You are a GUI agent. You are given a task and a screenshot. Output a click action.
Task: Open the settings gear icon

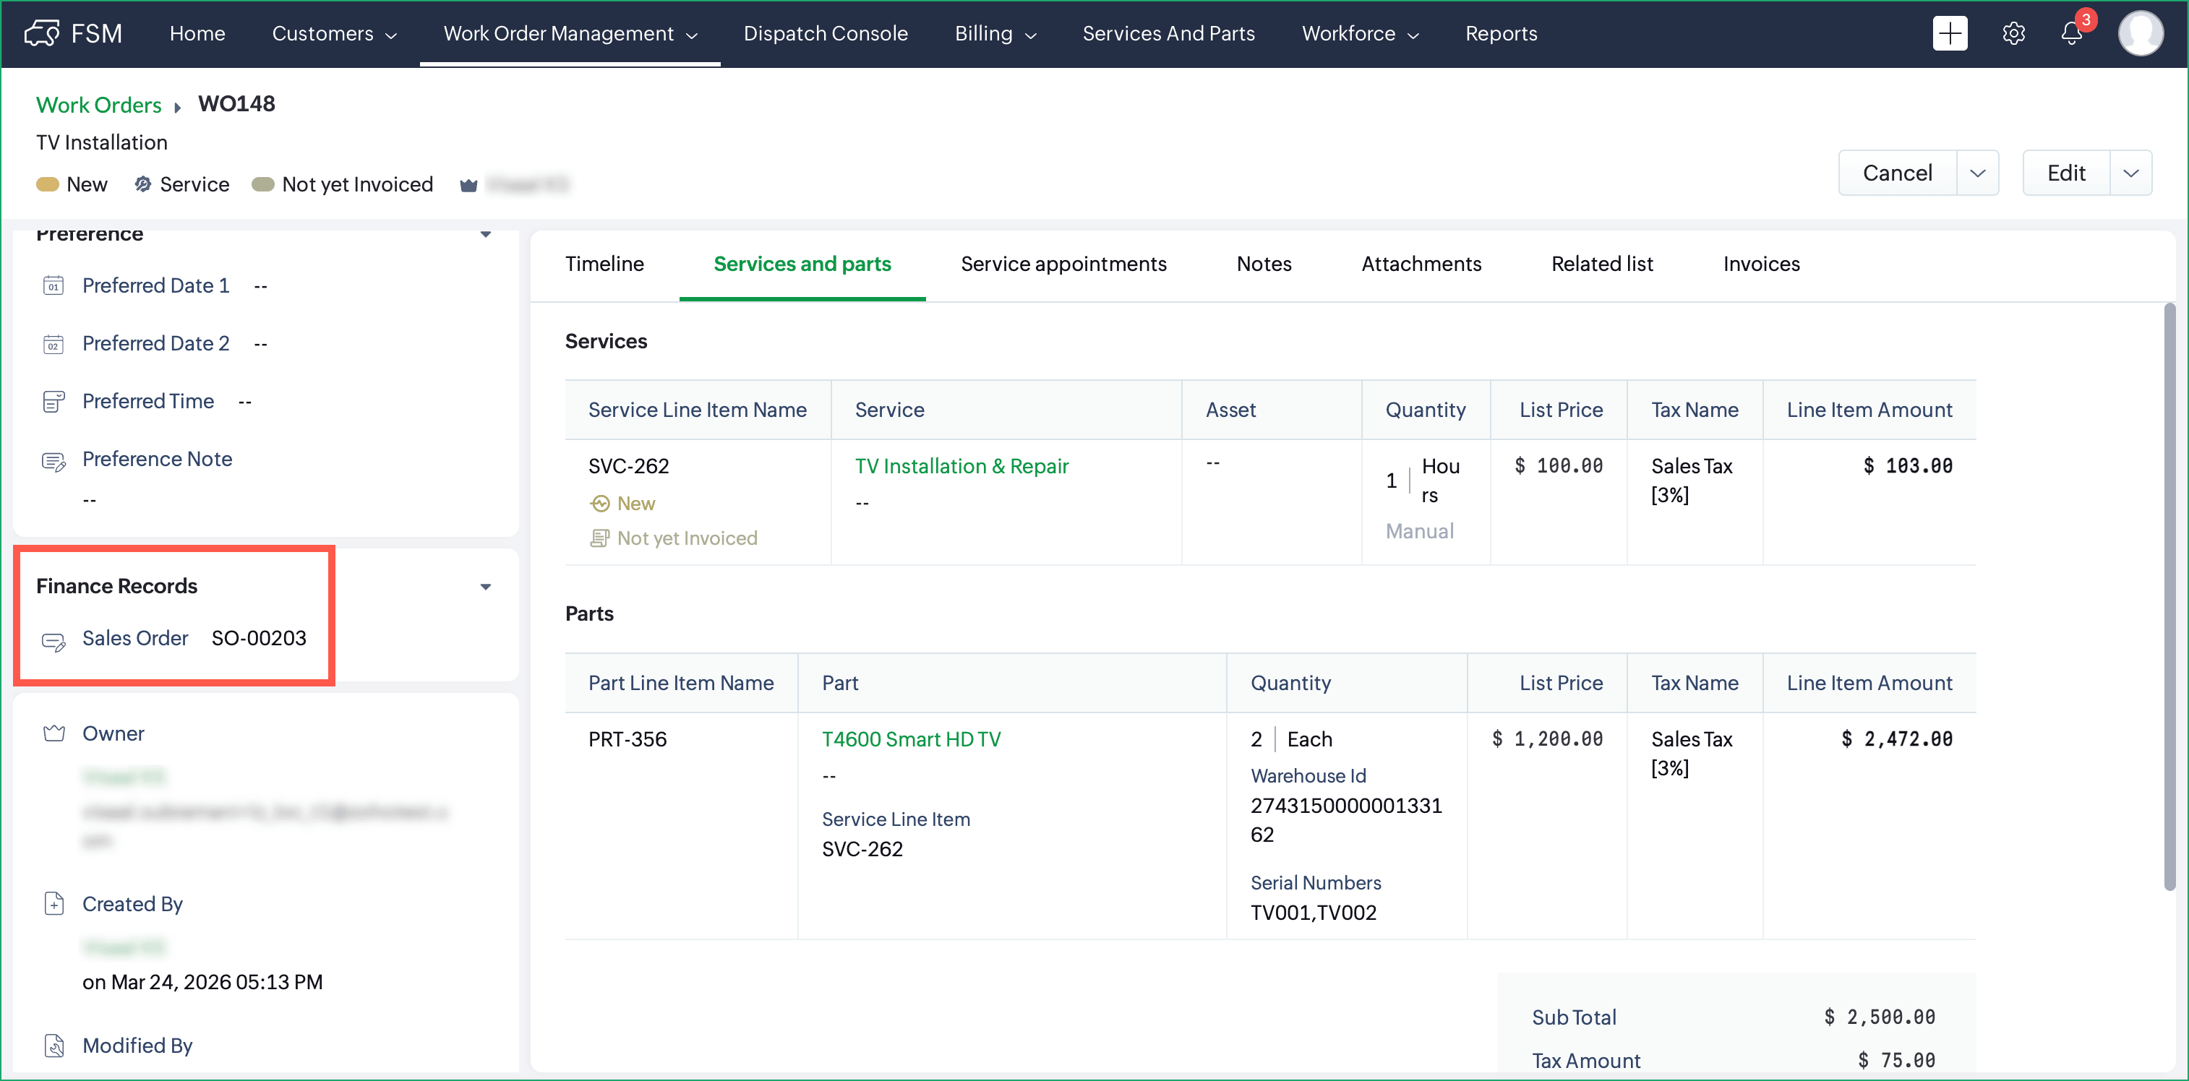[2013, 34]
